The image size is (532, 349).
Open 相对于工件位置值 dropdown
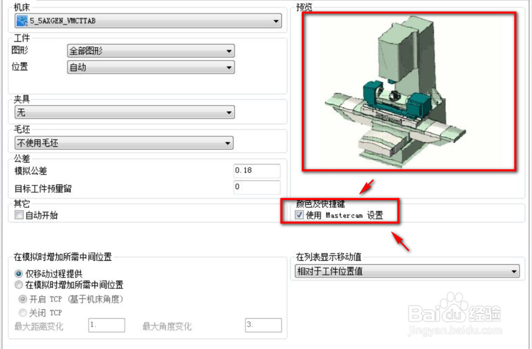(407, 271)
